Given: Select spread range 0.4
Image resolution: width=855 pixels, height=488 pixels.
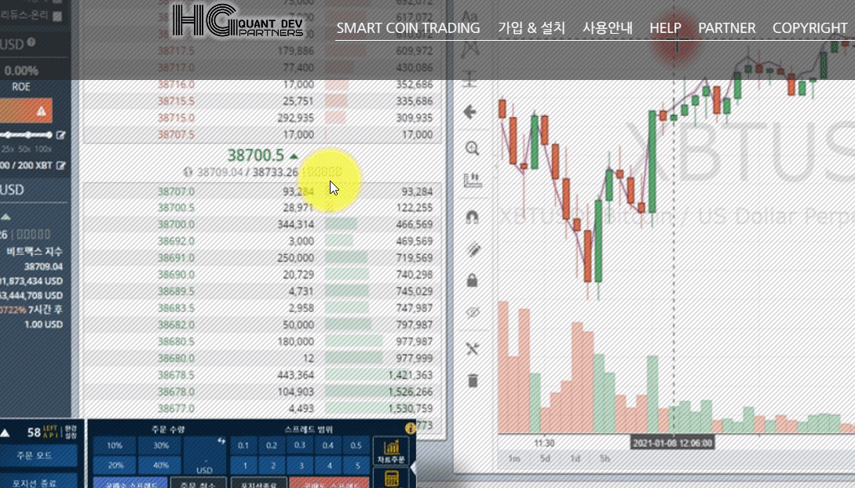Looking at the screenshot, I should tap(327, 446).
